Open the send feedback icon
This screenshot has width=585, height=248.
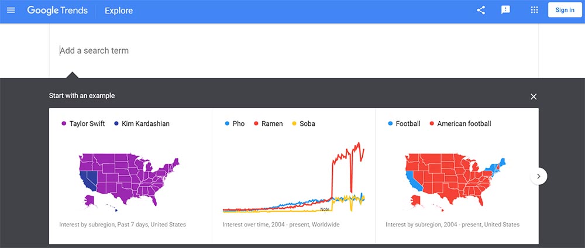(506, 10)
